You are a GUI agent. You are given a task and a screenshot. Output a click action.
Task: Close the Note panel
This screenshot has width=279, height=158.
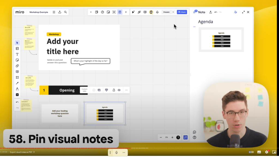pyautogui.click(x=248, y=12)
